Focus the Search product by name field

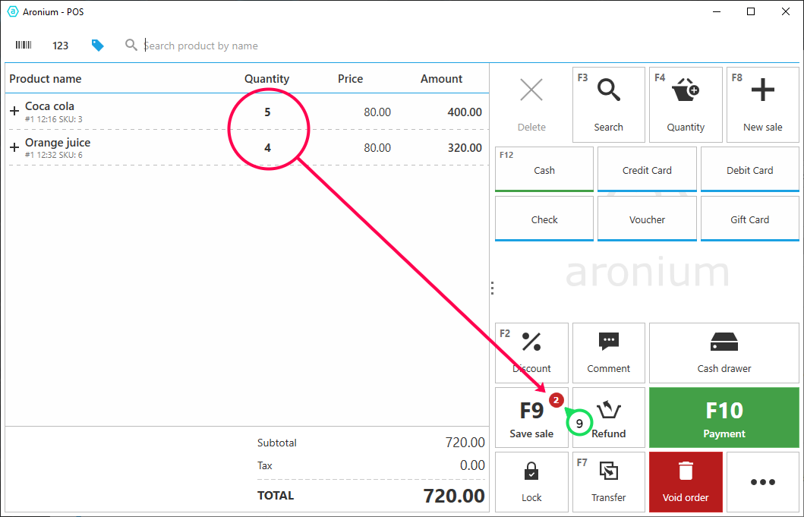[304, 46]
